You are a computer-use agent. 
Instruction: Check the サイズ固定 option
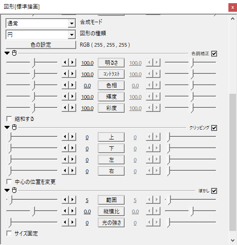coord(9,233)
